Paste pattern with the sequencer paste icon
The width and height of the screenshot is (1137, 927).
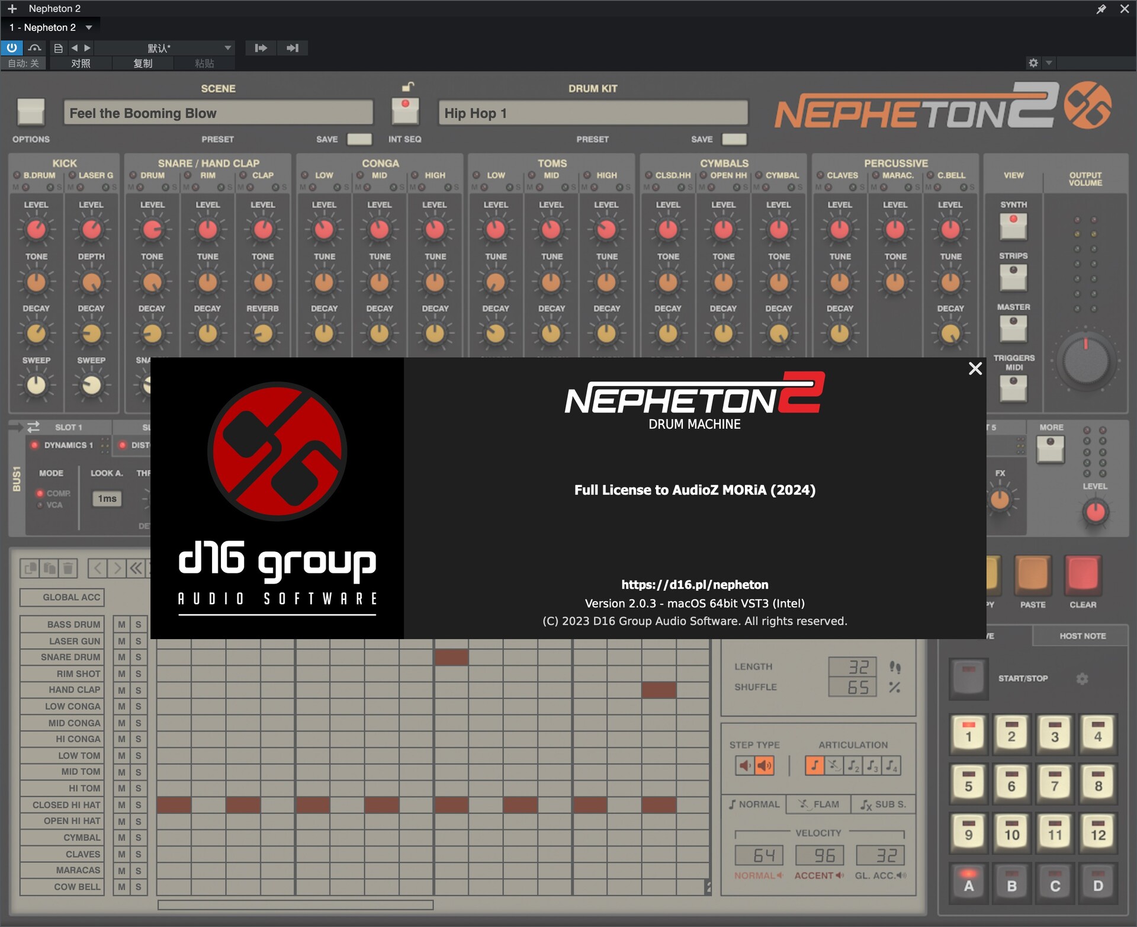[49, 569]
